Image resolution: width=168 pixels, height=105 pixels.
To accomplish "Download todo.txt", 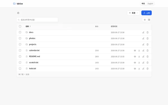I will pos(139,69).
